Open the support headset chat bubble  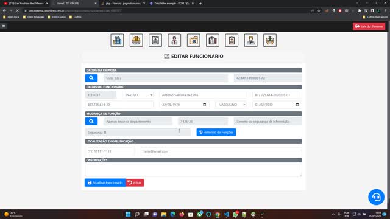(376, 197)
